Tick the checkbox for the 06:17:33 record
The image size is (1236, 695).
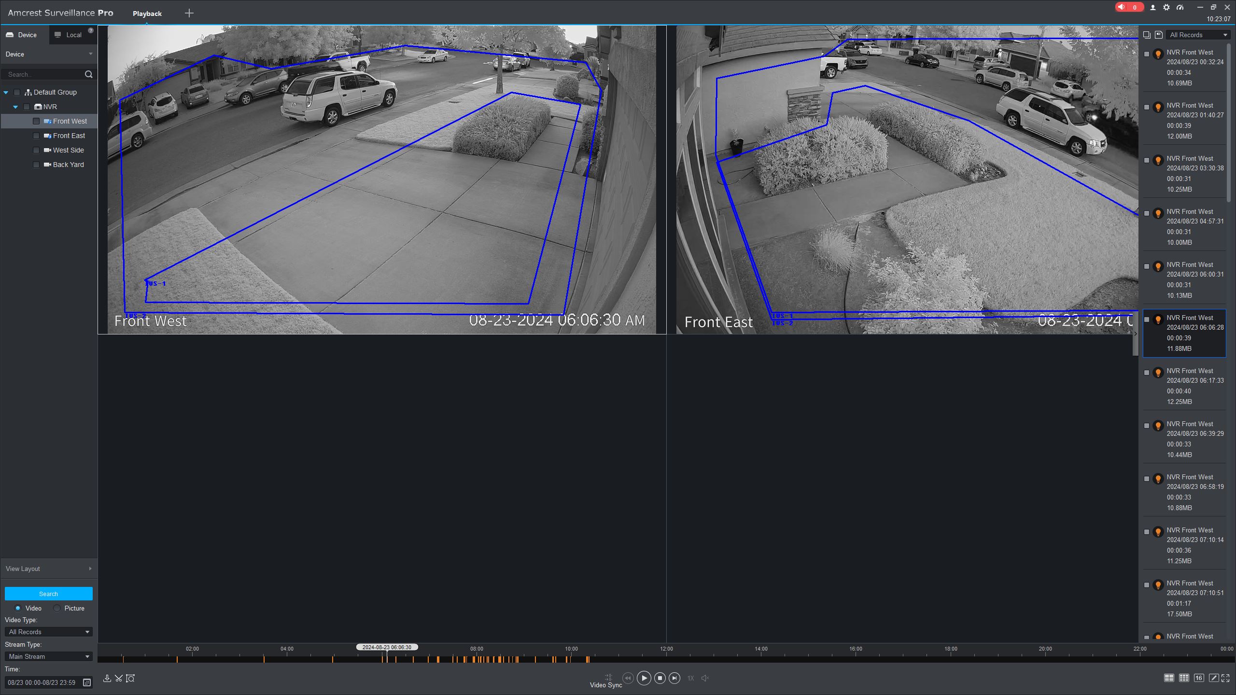click(1147, 373)
